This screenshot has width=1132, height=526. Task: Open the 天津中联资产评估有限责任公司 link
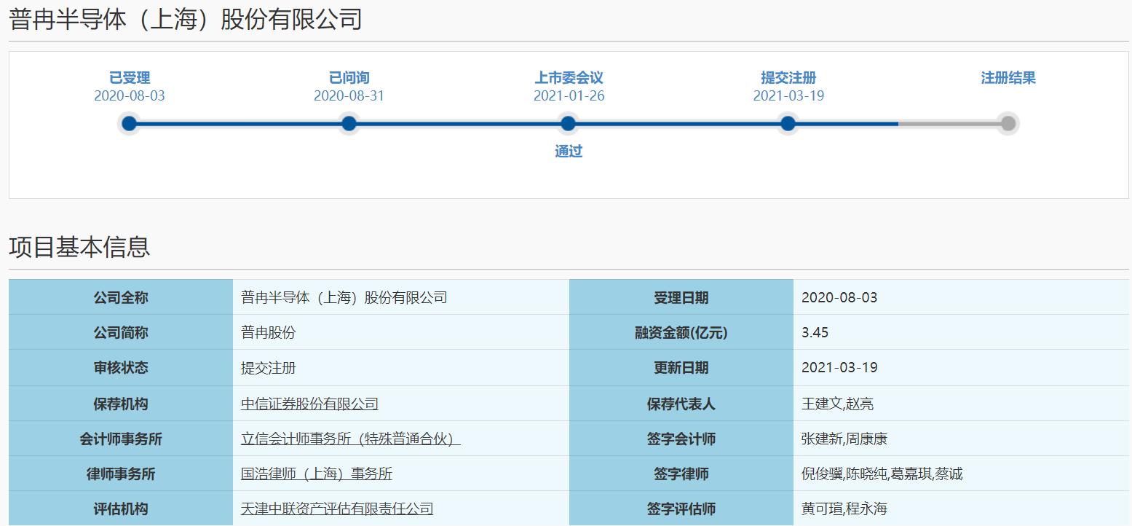(x=337, y=509)
